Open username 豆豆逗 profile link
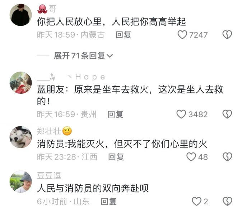Image resolution: width=247 pixels, height=209 pixels. pos(49,176)
